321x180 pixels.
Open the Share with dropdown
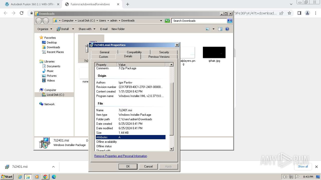click(x=87, y=29)
